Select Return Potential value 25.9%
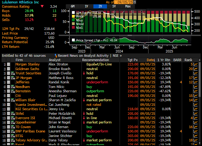202x146 pixels. pos(50,42)
